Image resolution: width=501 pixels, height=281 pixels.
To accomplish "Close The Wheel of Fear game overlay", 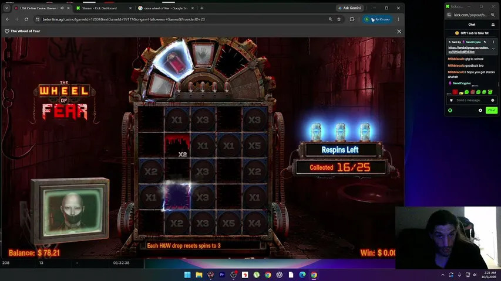I will click(x=399, y=32).
